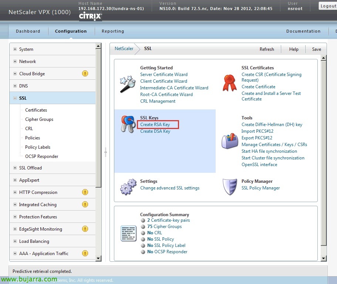Collapse the SSL tree node
The width and height of the screenshot is (337, 284).
pos(15,98)
